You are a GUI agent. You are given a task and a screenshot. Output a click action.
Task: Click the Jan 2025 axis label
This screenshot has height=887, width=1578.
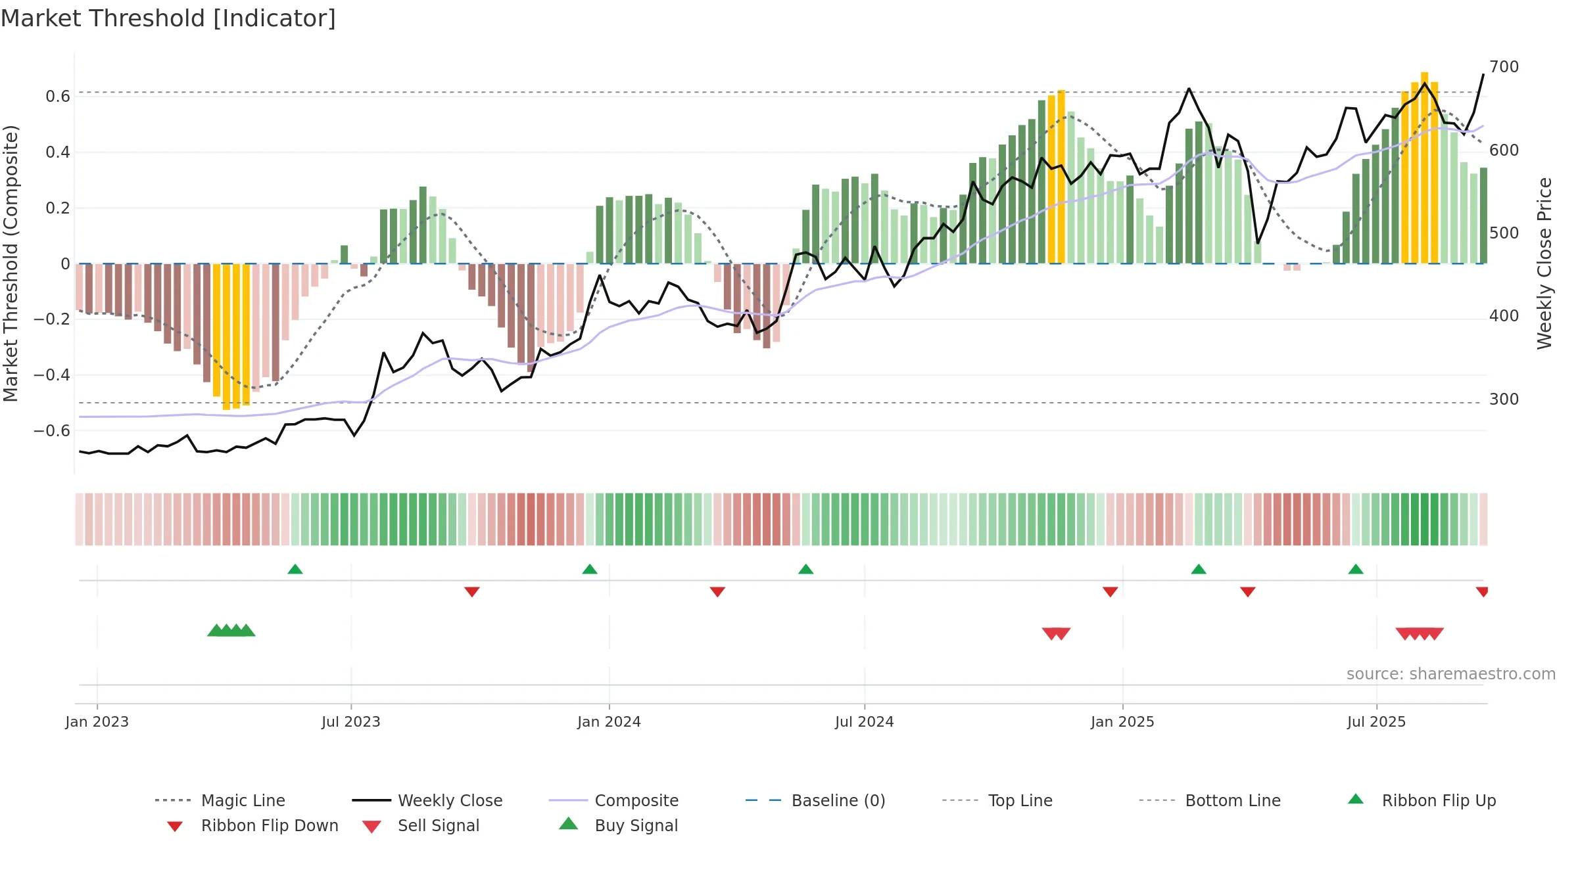[1123, 721]
